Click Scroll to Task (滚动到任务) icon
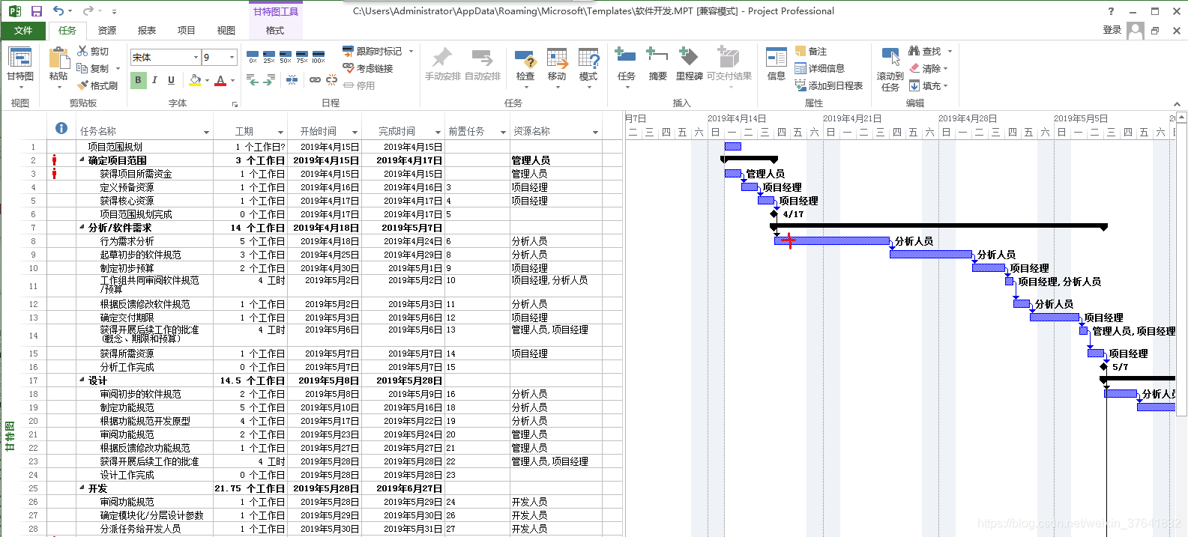This screenshot has height=537, width=1188. (x=890, y=58)
